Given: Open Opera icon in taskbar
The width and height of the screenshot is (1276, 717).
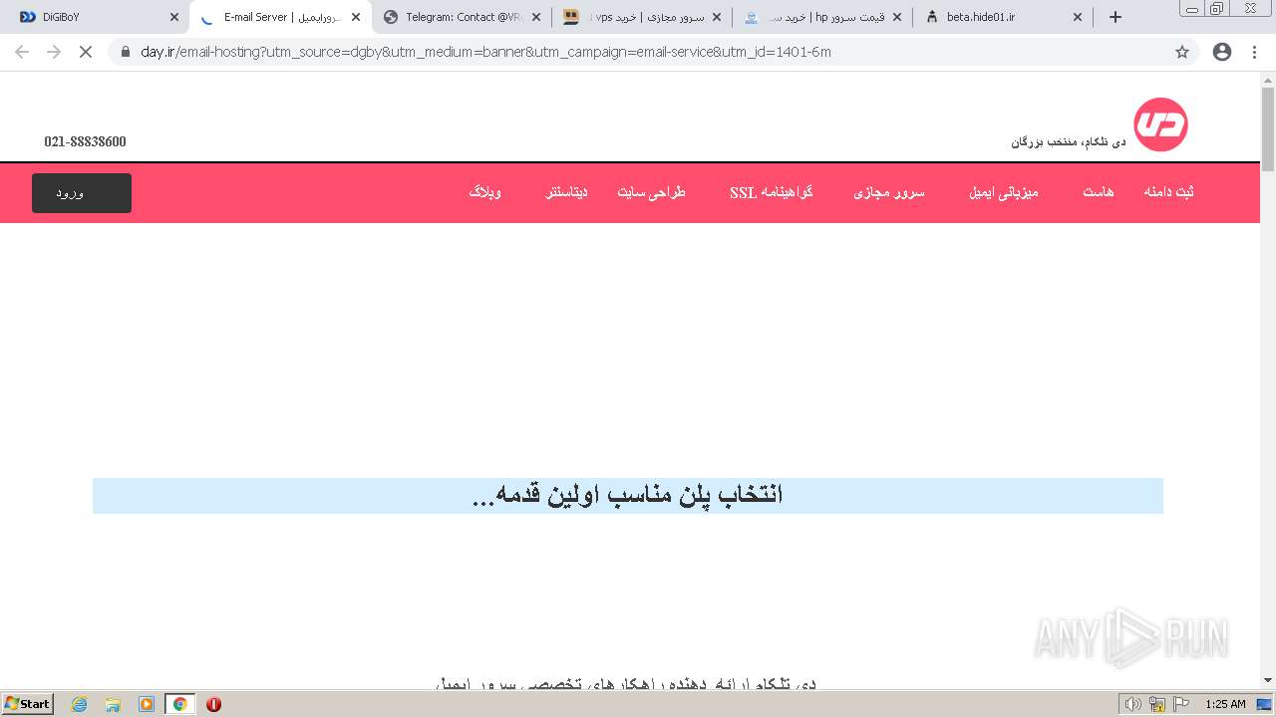Looking at the screenshot, I should (213, 704).
